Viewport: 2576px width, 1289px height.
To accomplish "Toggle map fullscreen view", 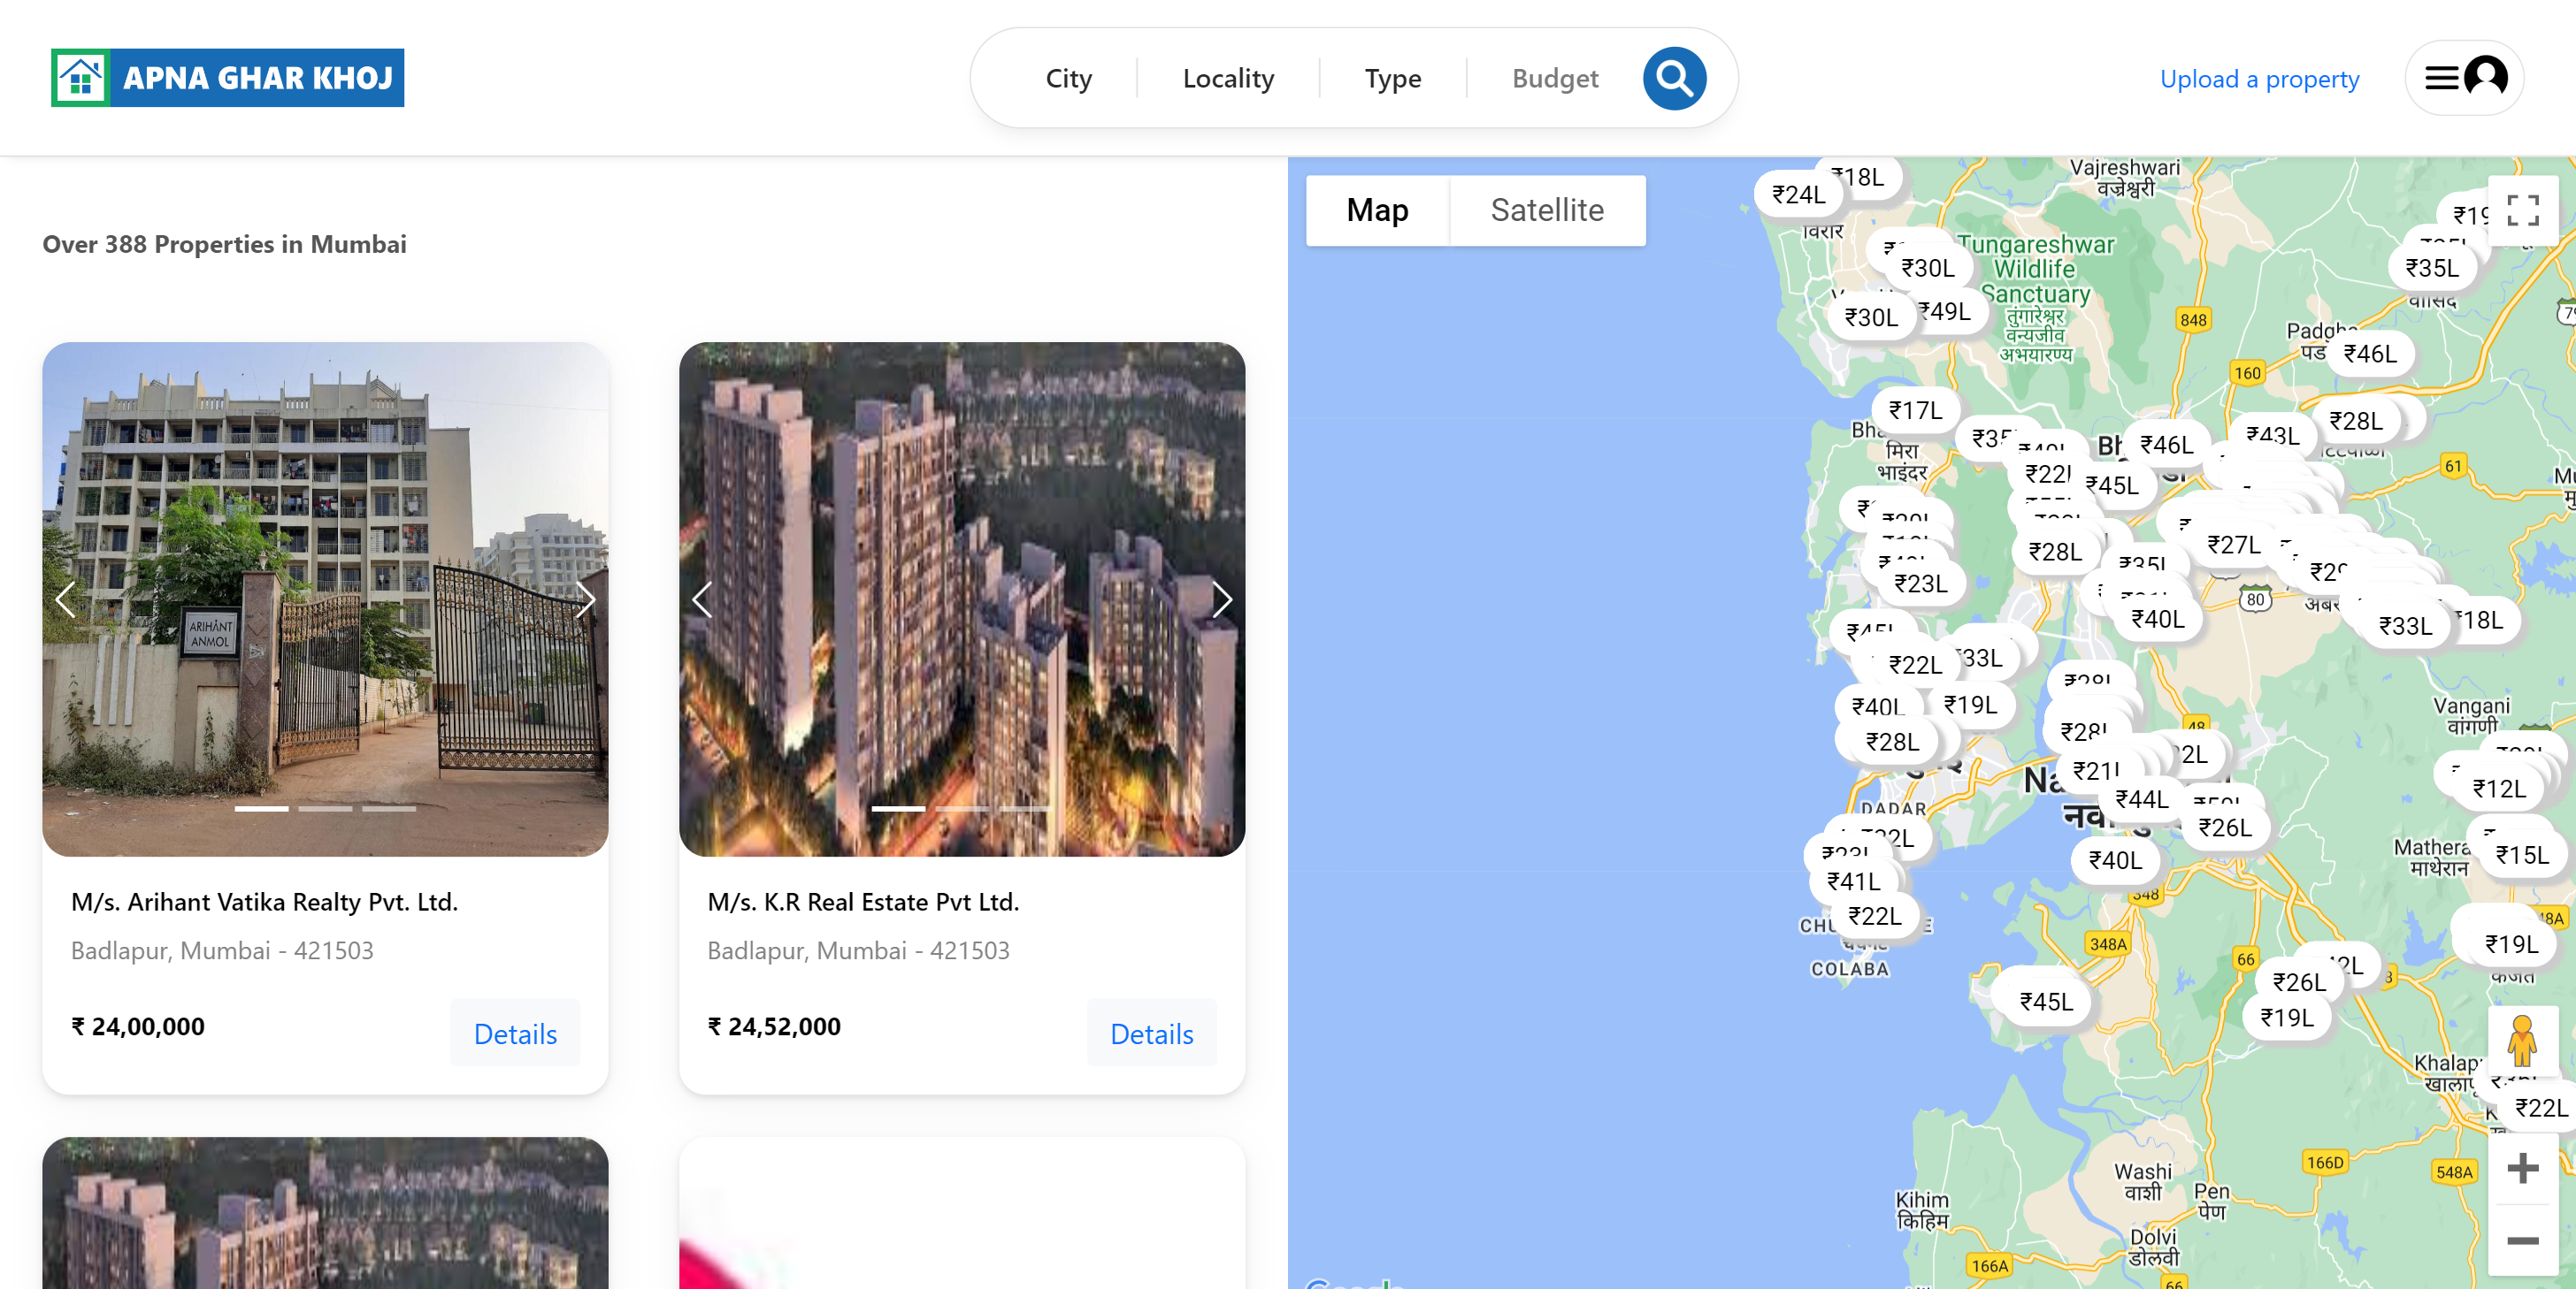I will pyautogui.click(x=2522, y=210).
